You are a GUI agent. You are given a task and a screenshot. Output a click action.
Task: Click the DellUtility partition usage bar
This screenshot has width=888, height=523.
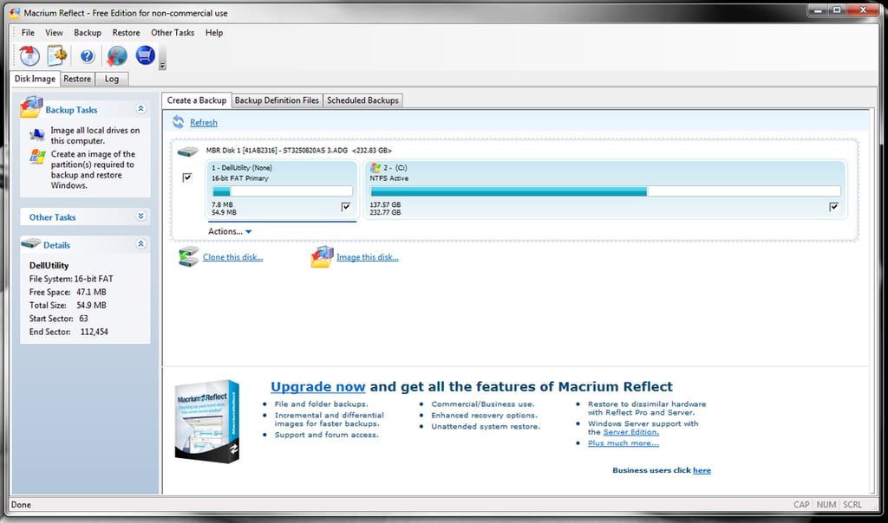click(x=282, y=191)
